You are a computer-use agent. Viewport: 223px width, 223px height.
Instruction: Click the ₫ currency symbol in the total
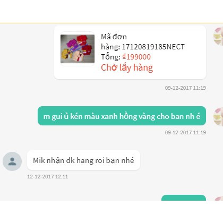[x=124, y=57]
